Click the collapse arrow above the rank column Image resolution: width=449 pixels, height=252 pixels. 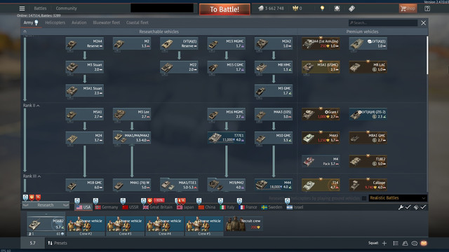(25, 31)
